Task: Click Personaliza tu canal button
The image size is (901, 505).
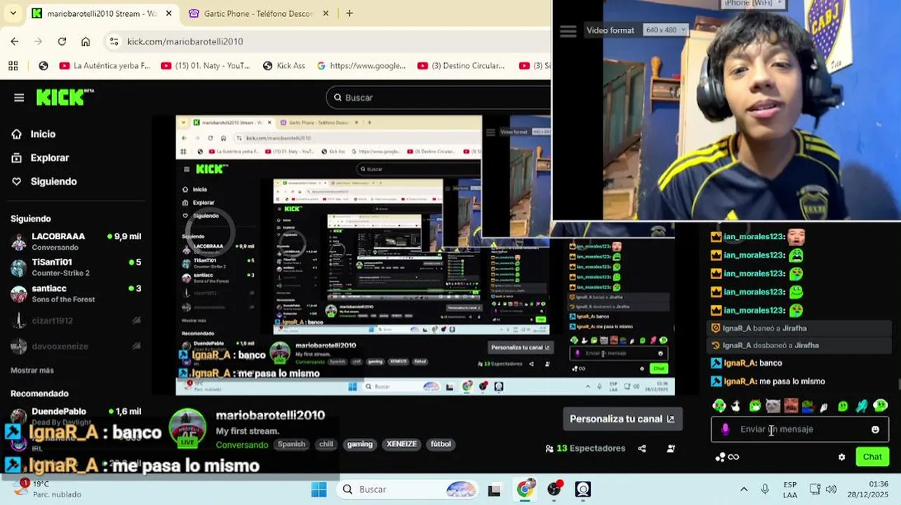Action: (x=622, y=419)
